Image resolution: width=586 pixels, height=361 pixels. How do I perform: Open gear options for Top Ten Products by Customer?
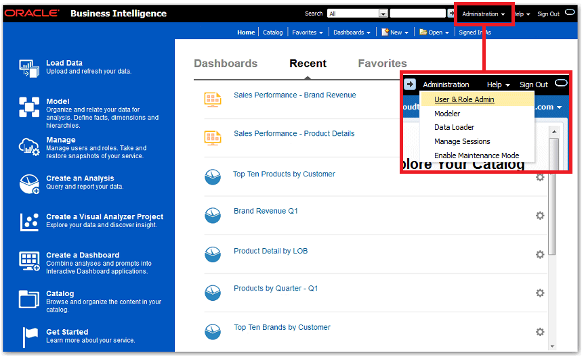coord(540,177)
